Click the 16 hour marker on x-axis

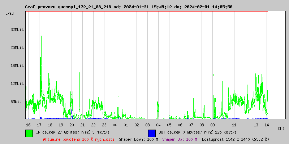(x=28, y=125)
